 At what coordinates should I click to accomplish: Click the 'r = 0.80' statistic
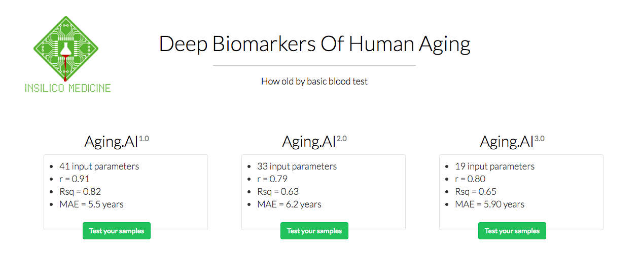pos(470,179)
